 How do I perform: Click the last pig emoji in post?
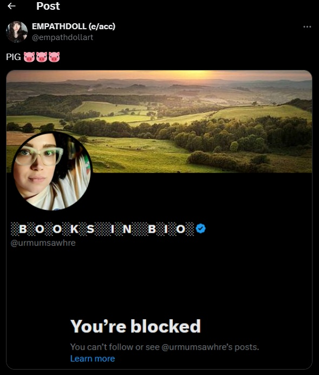pyautogui.click(x=54, y=57)
